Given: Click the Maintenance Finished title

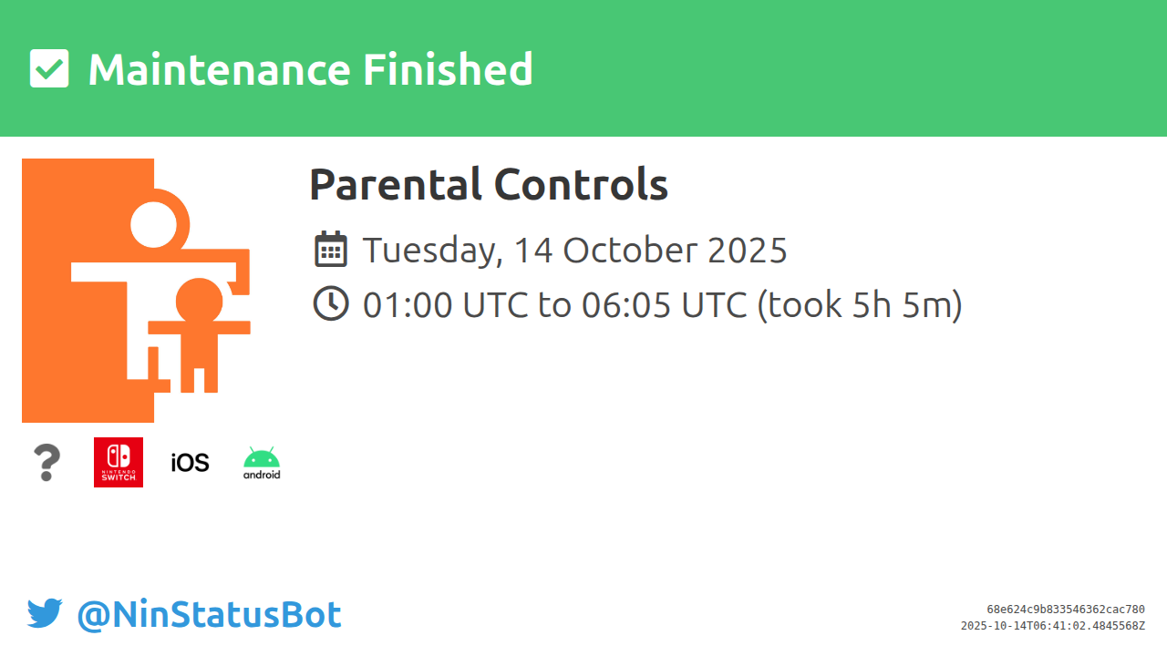Looking at the screenshot, I should tap(310, 69).
